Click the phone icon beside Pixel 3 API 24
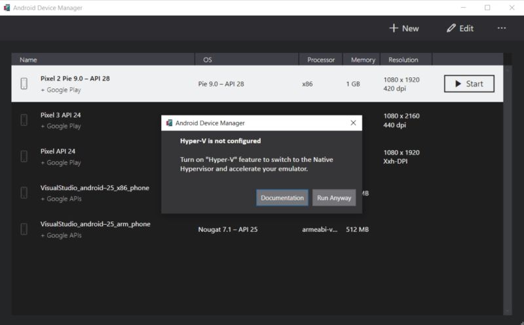Viewport: 524px width, 325px height. [24, 120]
